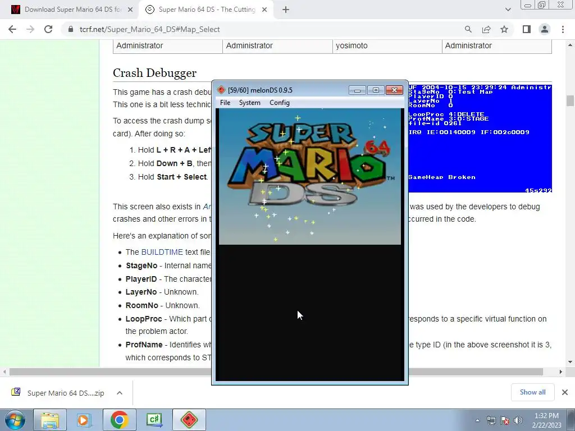Screen dimensions: 575x431
Task: Open melonDS System menu
Action: (250, 103)
